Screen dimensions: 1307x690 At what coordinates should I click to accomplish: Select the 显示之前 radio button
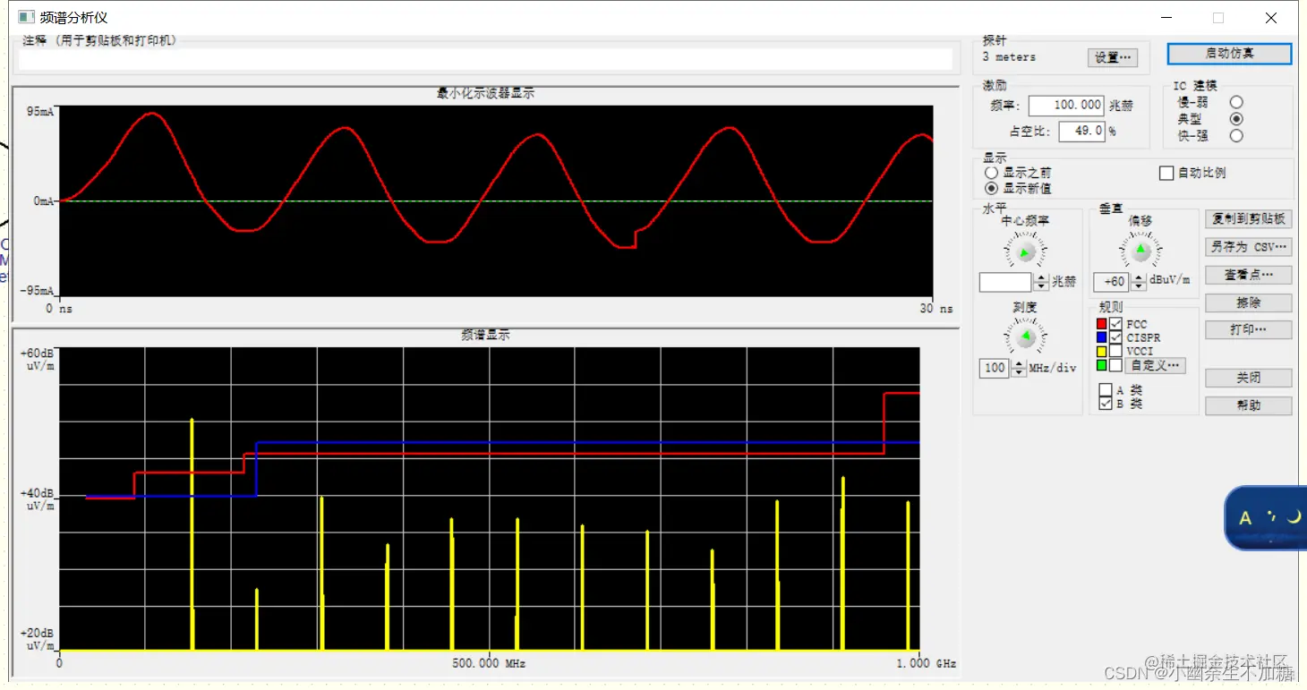pyautogui.click(x=991, y=173)
